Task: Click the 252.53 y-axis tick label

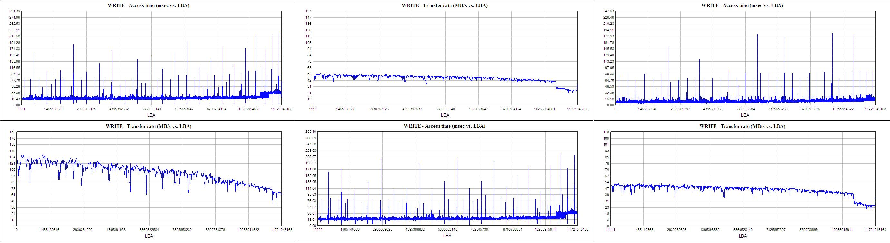Action: (15, 24)
